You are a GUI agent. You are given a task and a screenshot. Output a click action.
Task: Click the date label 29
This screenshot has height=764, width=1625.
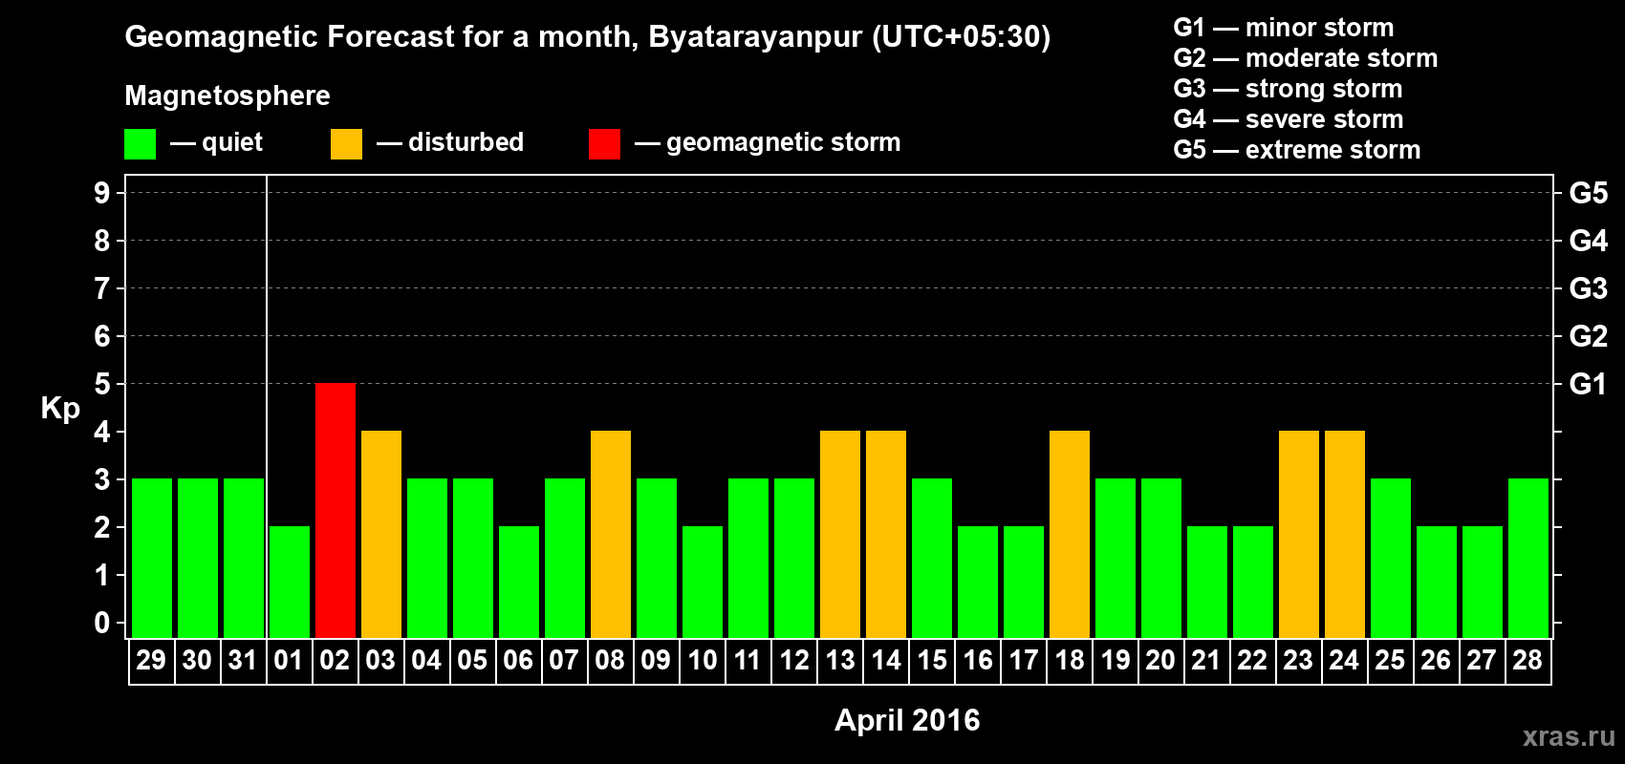pos(151,661)
